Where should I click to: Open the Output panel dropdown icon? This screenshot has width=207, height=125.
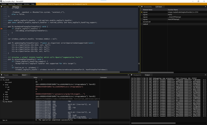132,75
